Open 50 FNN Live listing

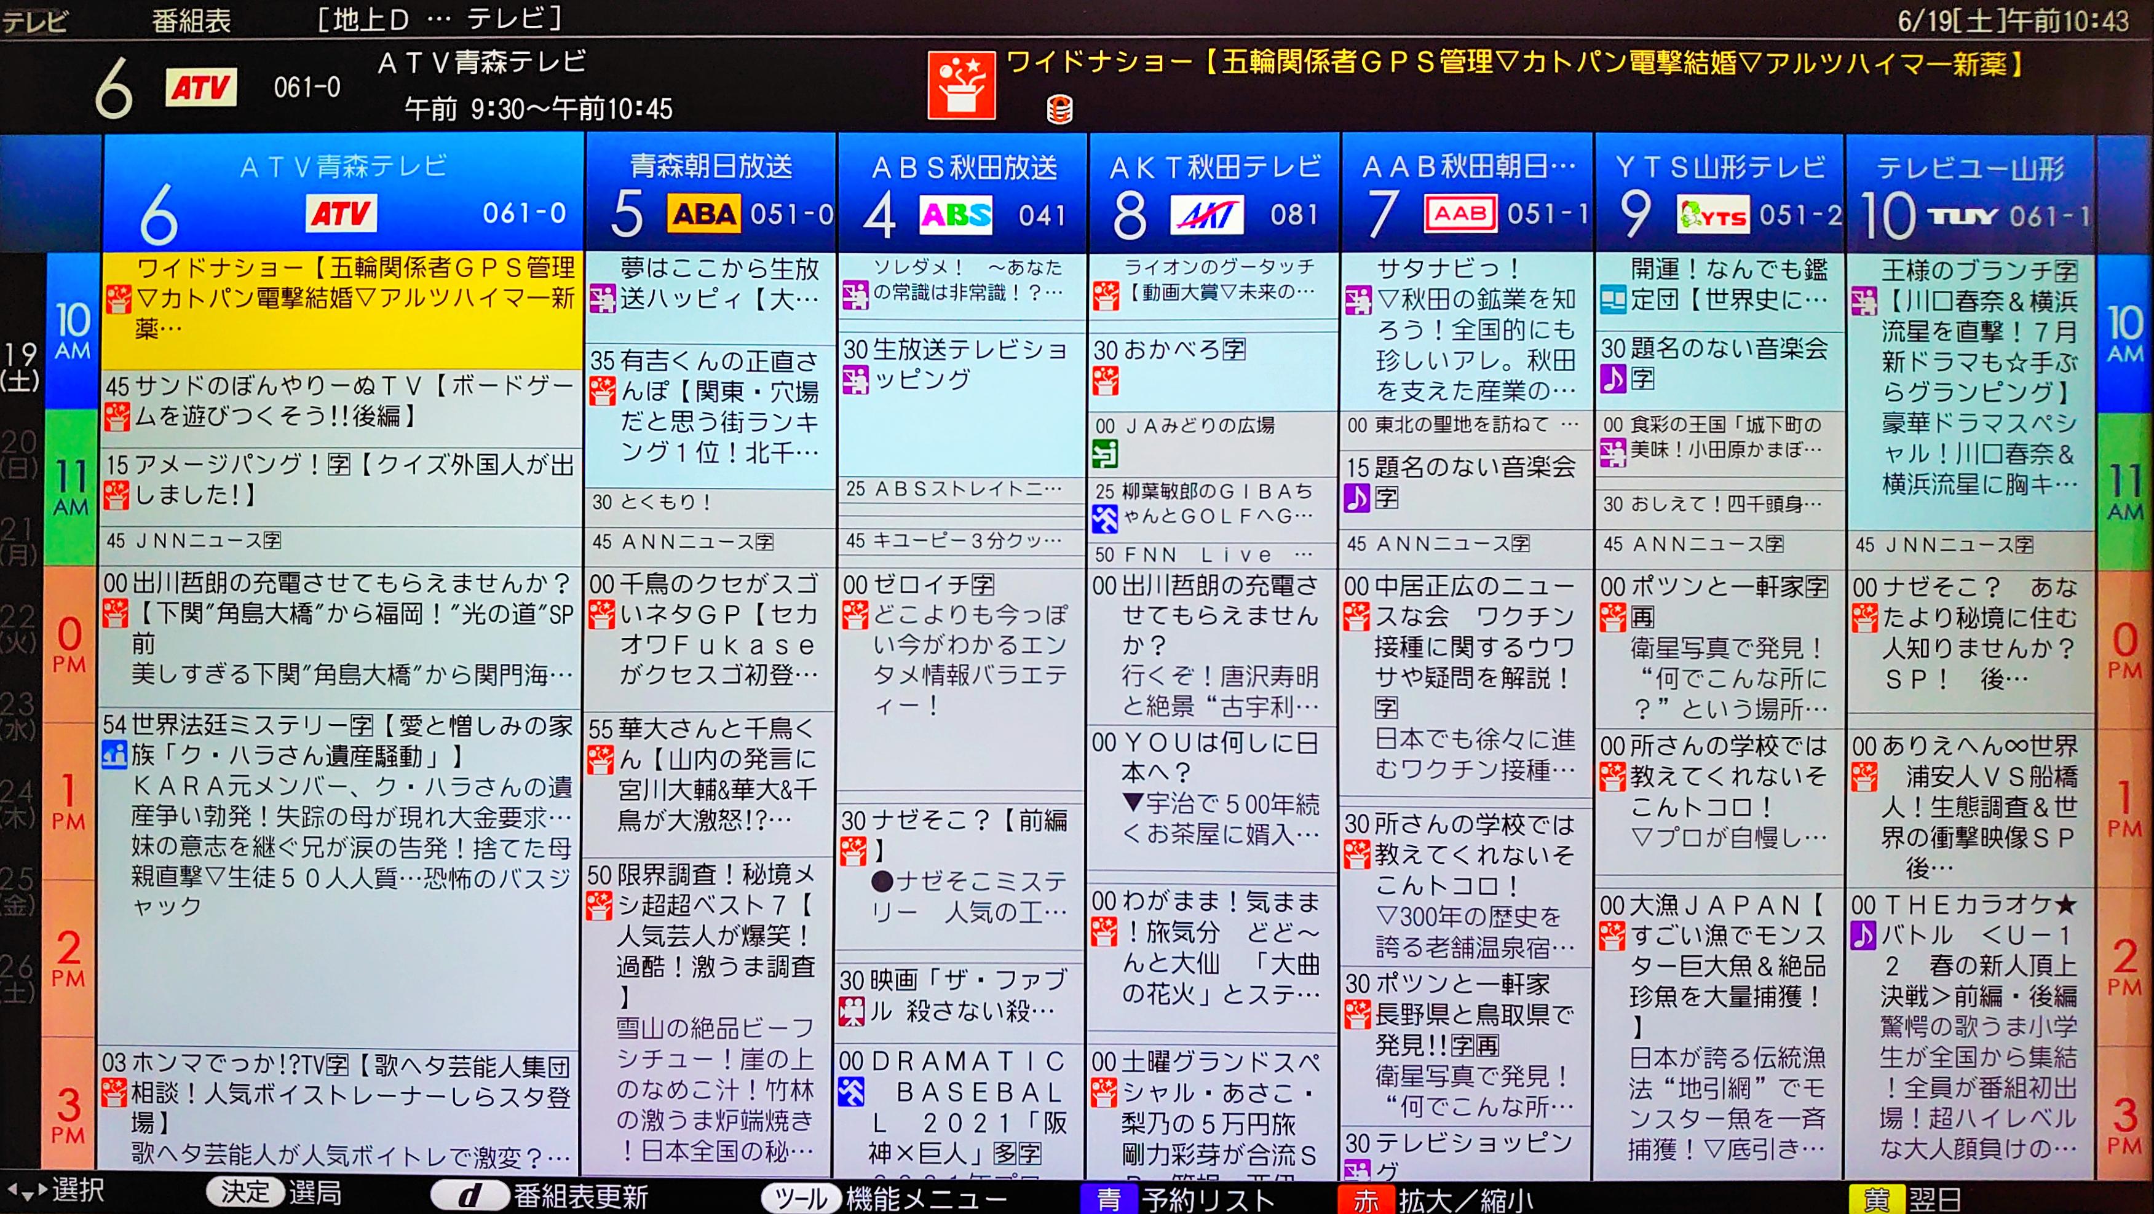coord(1213,554)
